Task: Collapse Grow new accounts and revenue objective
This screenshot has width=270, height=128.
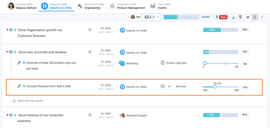Action: click(x=7, y=52)
